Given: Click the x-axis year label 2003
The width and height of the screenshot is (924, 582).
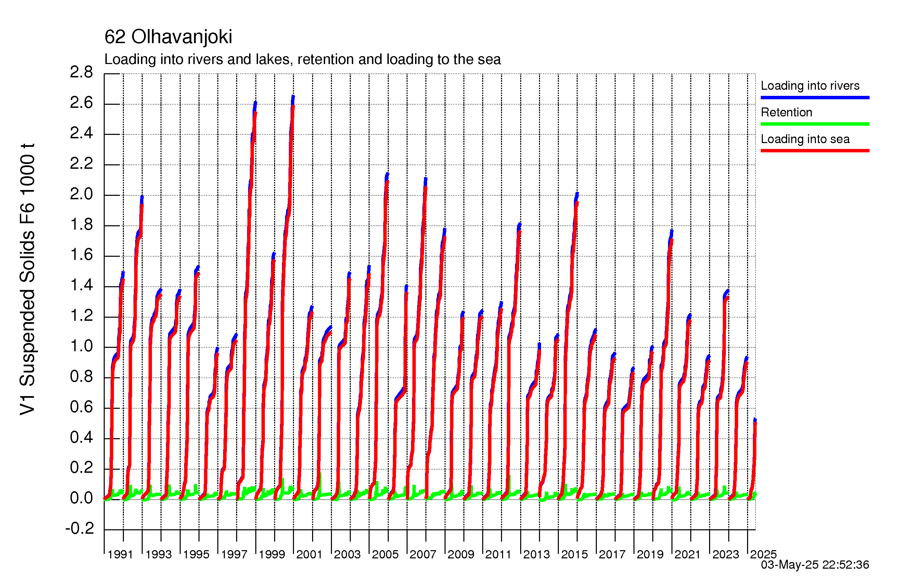Looking at the screenshot, I should coord(347,554).
